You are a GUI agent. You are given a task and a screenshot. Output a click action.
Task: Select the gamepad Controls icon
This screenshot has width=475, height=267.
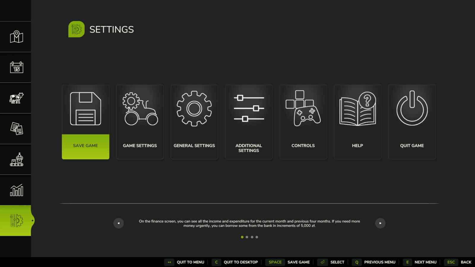point(303,108)
